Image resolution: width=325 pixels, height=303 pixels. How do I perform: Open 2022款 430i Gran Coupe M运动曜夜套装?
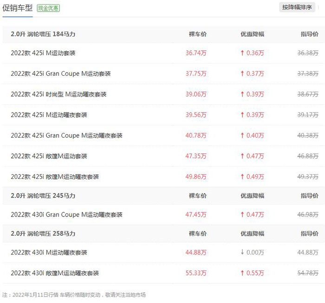66,214
